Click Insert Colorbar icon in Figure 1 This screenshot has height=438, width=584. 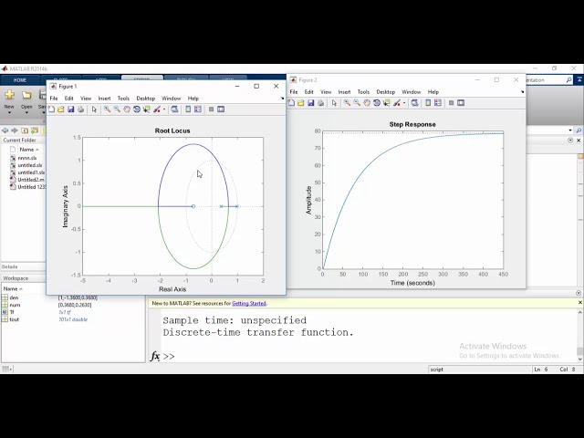pos(188,109)
